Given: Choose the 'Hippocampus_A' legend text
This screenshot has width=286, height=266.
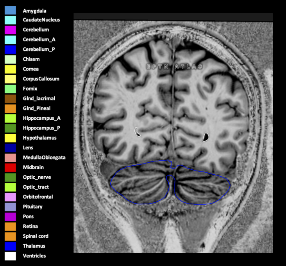Looking at the screenshot, I should click(42, 118).
